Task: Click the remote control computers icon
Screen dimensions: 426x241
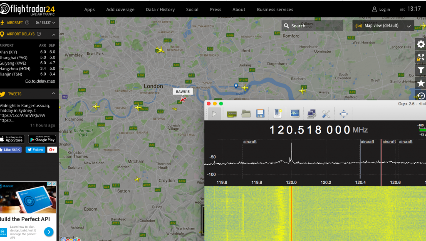Action: tap(311, 113)
